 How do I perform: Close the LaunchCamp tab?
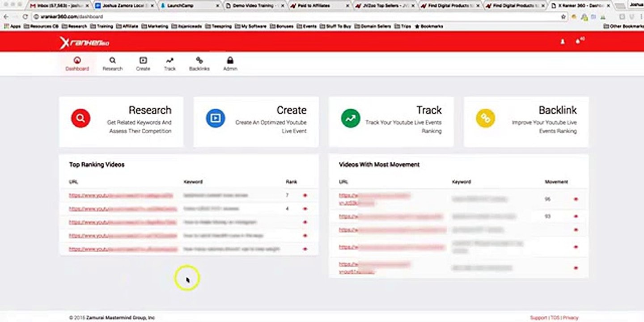pos(218,6)
